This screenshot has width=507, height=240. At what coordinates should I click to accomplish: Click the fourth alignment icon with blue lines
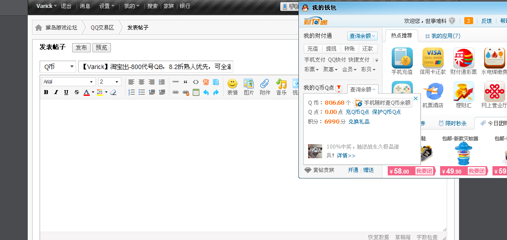pos(162,82)
